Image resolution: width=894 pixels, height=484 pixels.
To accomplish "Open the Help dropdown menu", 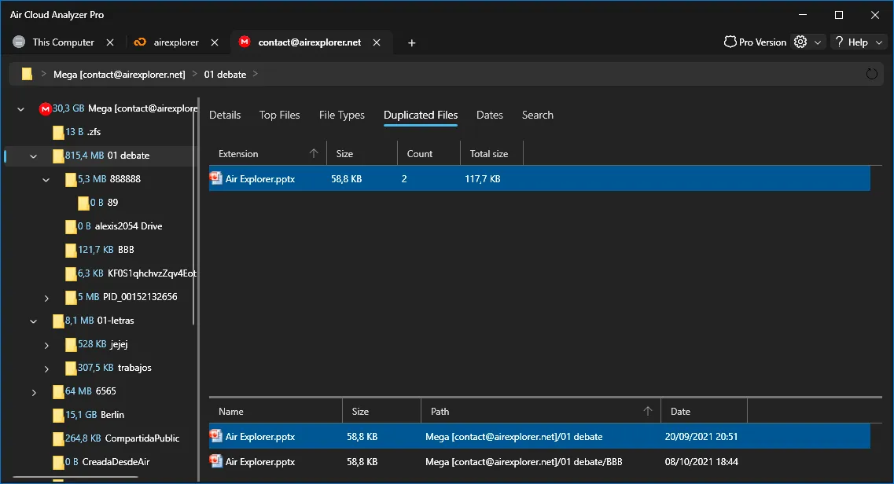I will (x=859, y=42).
